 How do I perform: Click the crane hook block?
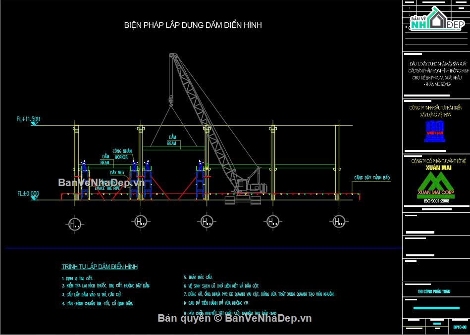tap(171, 100)
